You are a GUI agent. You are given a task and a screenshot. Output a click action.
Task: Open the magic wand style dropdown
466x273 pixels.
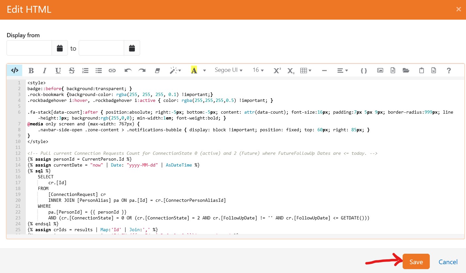175,70
